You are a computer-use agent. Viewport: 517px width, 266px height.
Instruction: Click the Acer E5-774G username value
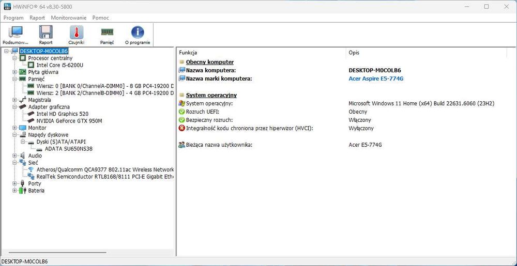(365, 145)
